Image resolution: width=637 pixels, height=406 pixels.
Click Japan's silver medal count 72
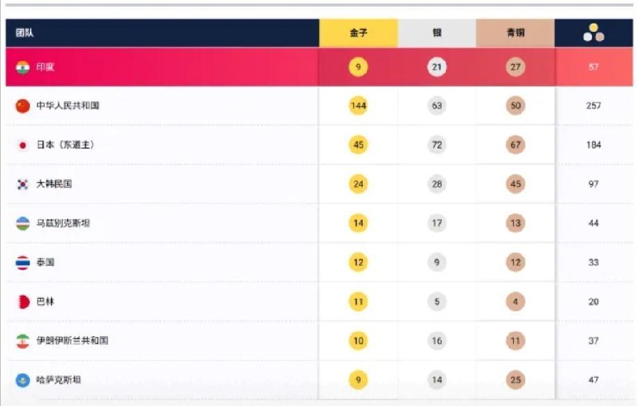pos(437,145)
